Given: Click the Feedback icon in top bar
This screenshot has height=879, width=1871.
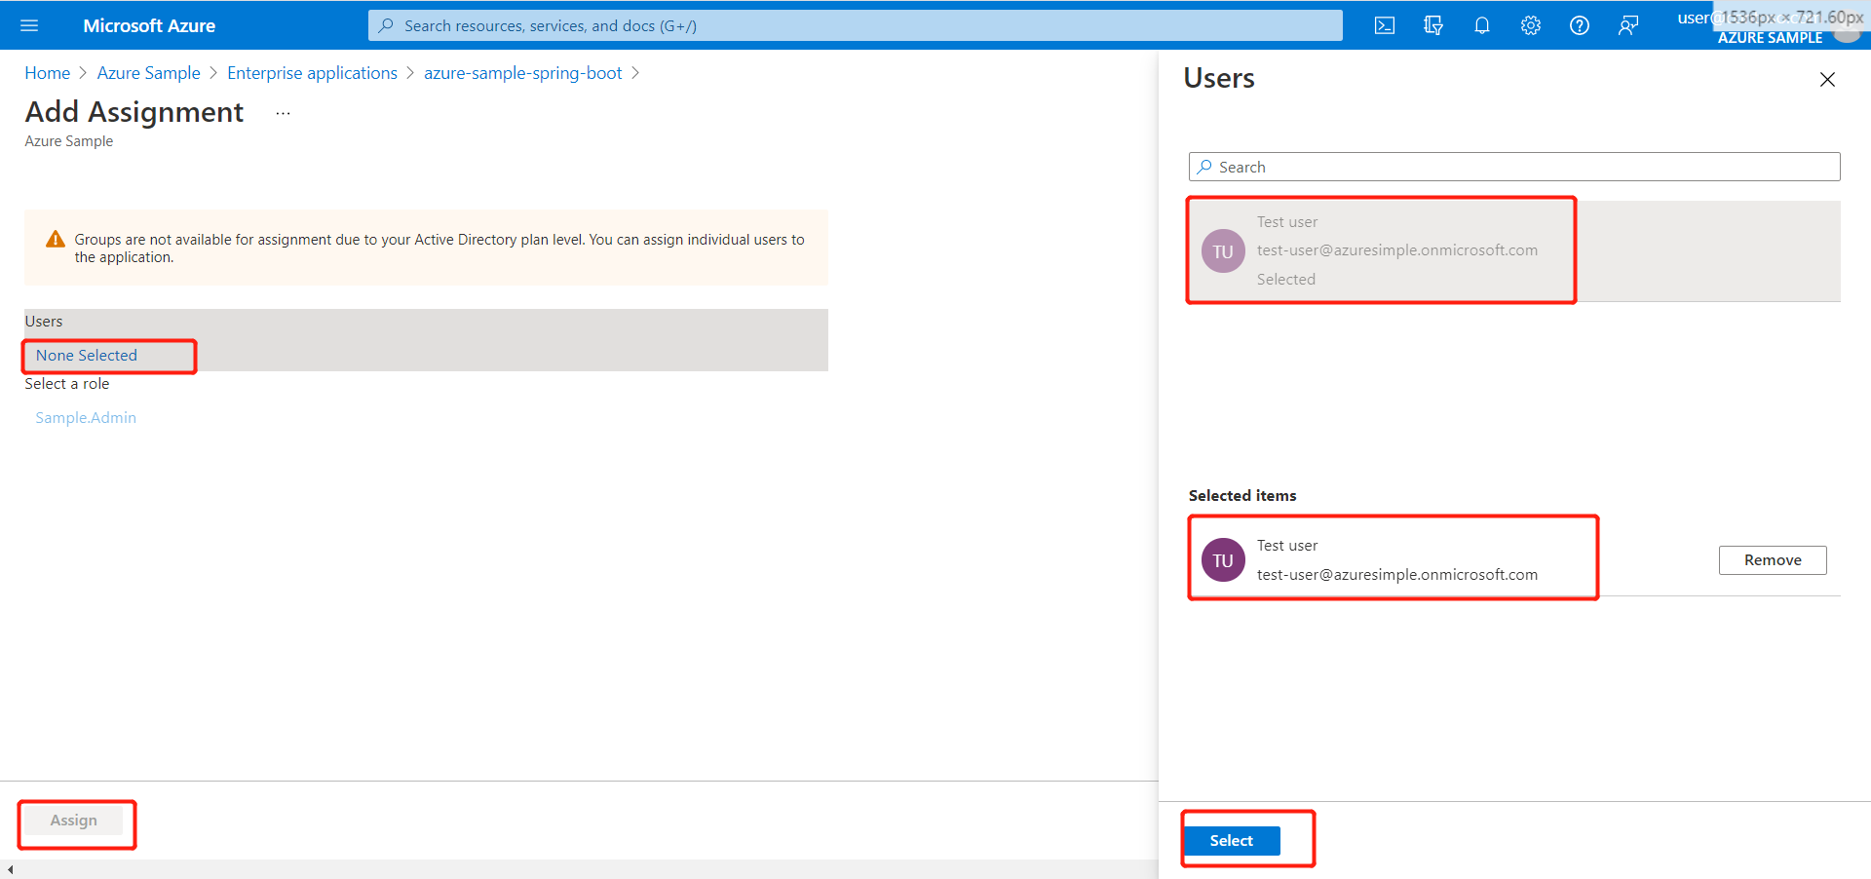Looking at the screenshot, I should [1627, 25].
